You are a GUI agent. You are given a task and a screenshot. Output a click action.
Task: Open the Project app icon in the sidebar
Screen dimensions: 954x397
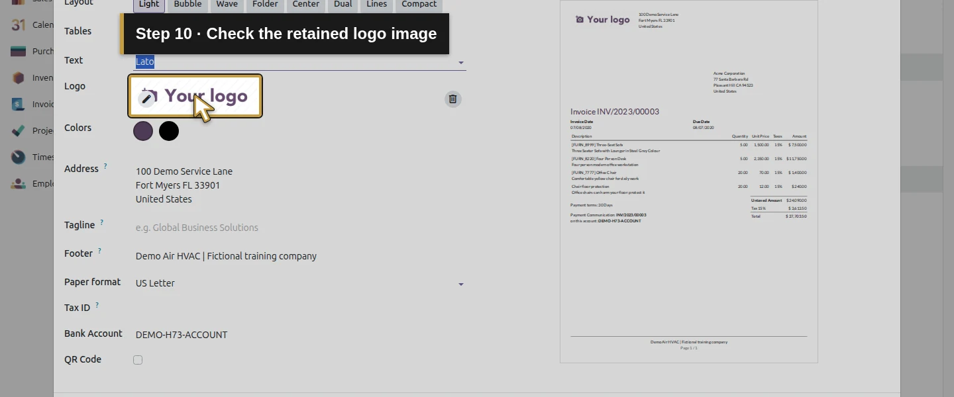[19, 131]
